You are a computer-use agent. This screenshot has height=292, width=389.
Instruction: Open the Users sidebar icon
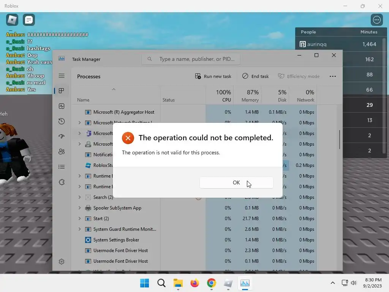62,151
